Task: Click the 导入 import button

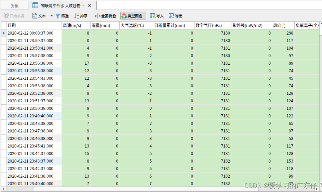Action: tap(157, 16)
